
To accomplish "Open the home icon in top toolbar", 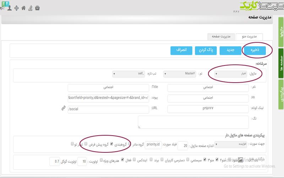I will point(23,8).
